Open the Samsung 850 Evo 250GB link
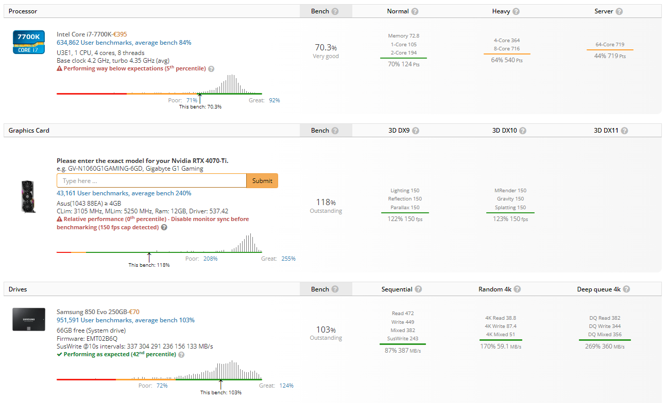Viewport: 667px width, 403px height. 91,312
